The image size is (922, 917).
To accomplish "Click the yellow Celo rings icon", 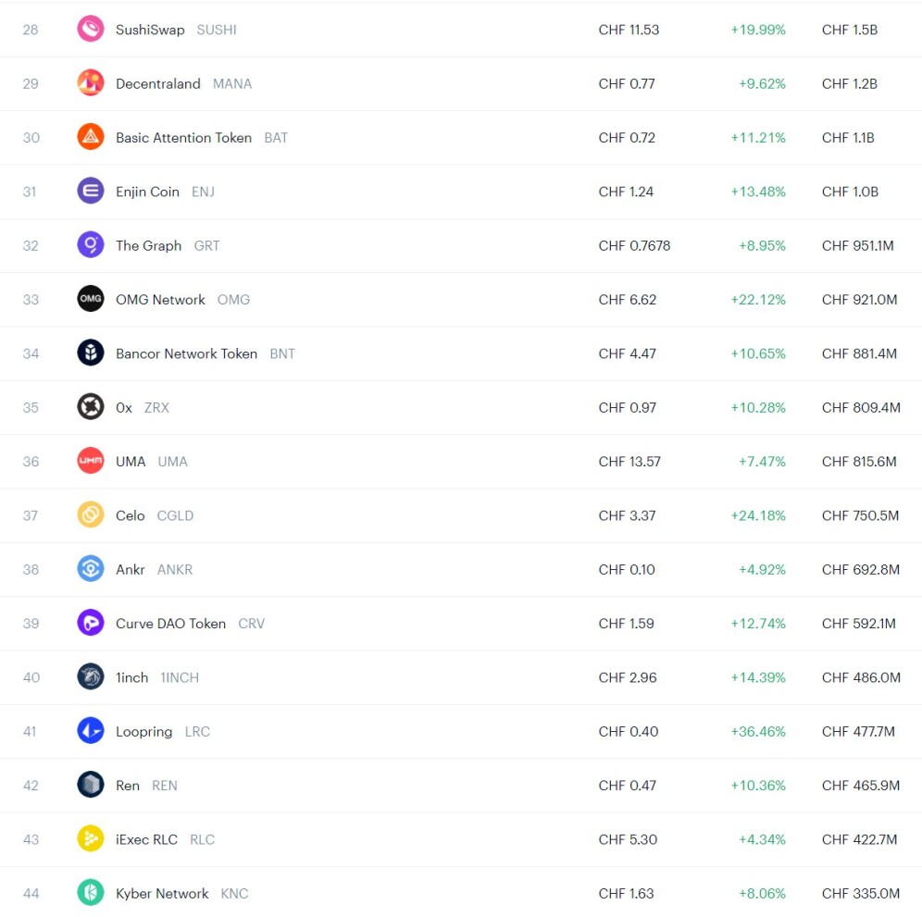I will (x=91, y=514).
